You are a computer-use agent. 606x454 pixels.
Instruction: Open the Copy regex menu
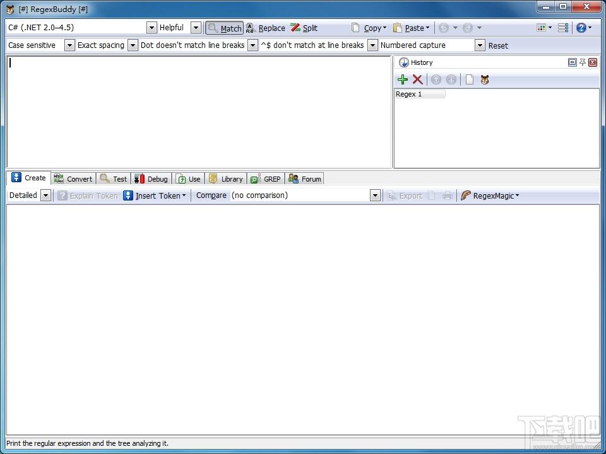(369, 28)
